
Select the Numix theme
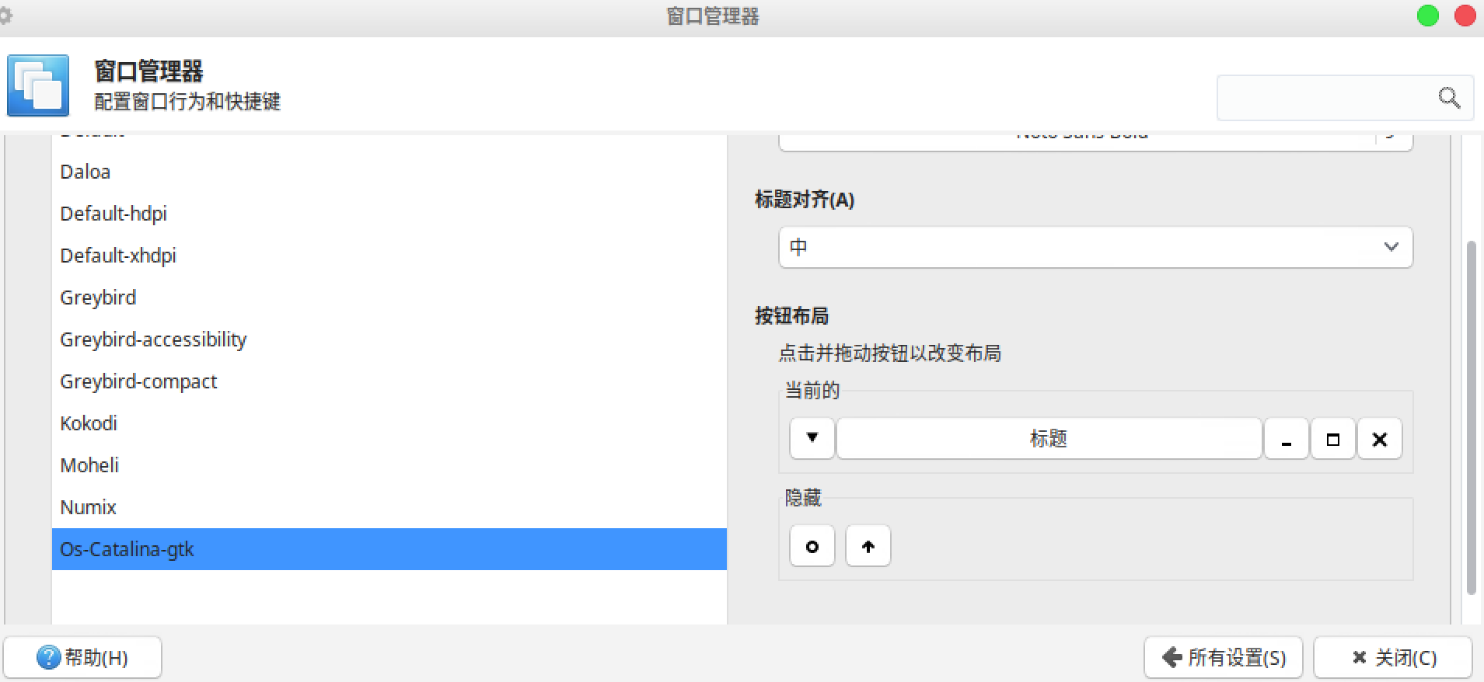click(88, 507)
